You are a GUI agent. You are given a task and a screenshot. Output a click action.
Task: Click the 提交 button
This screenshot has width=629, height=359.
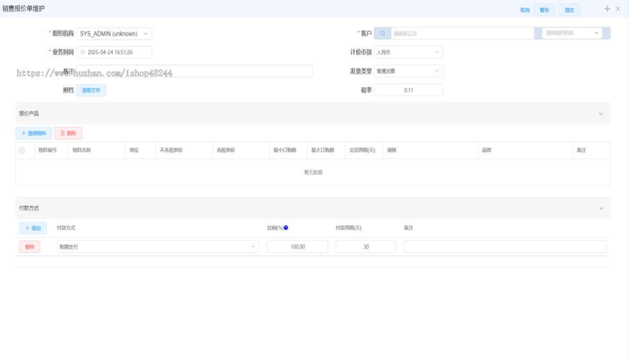[x=569, y=10]
